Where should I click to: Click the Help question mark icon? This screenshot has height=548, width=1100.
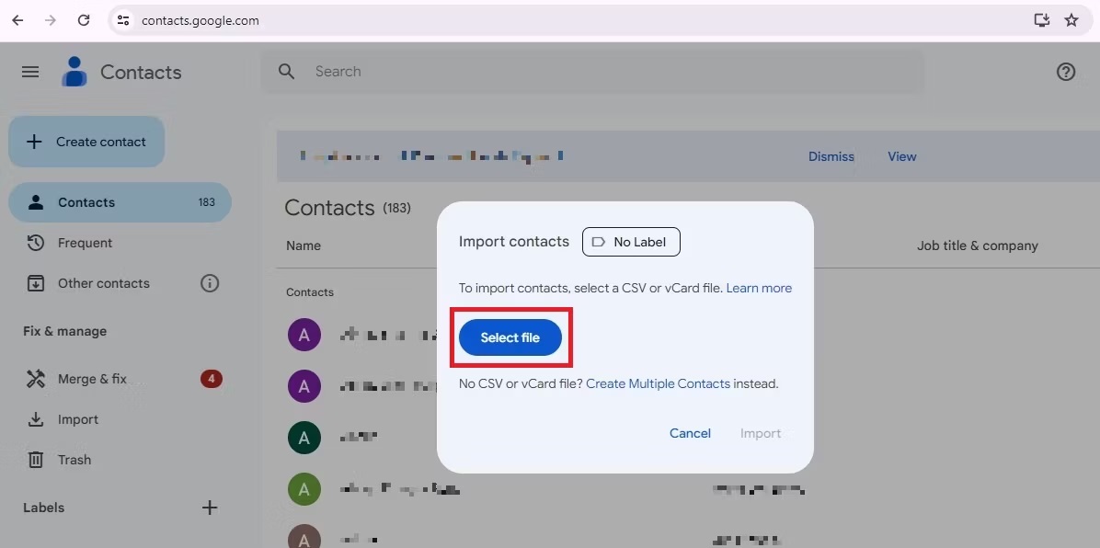[1065, 72]
